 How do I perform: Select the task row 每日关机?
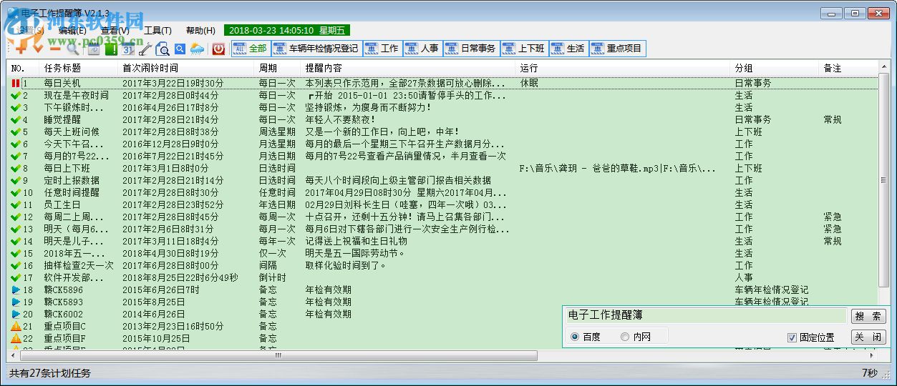tap(443, 83)
